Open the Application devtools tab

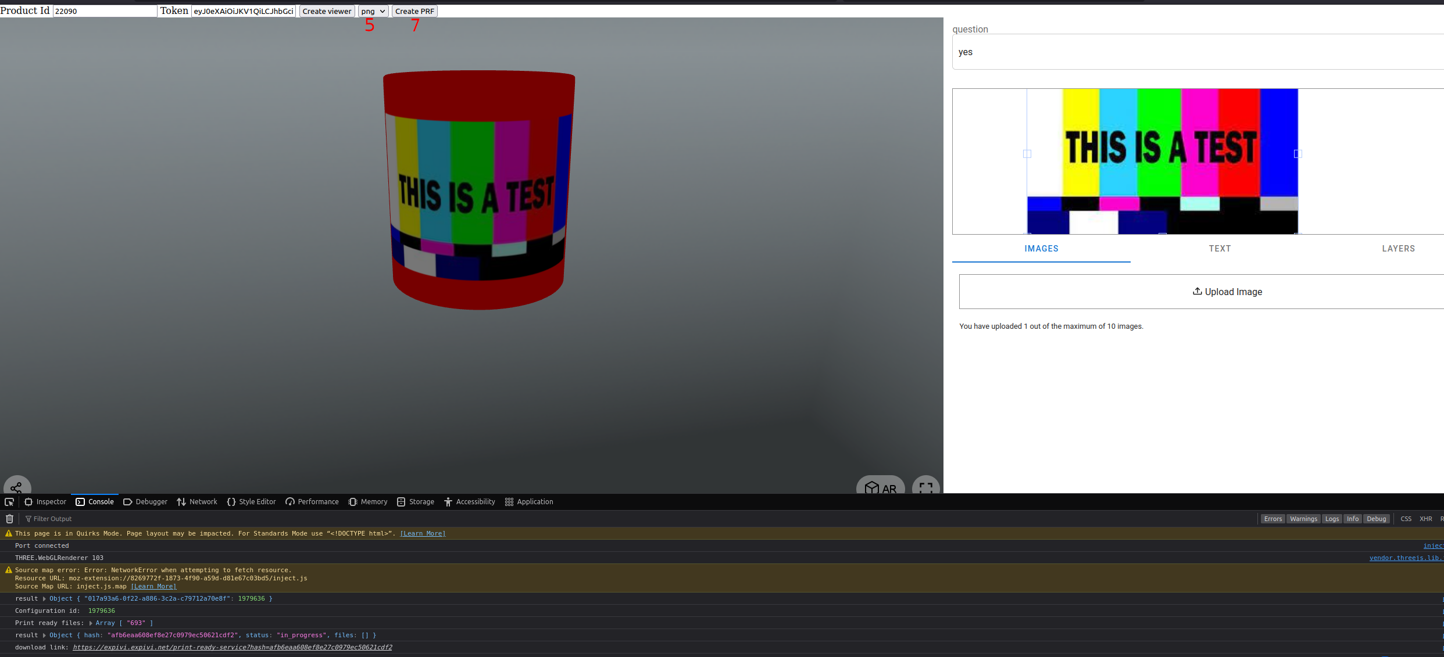(529, 502)
